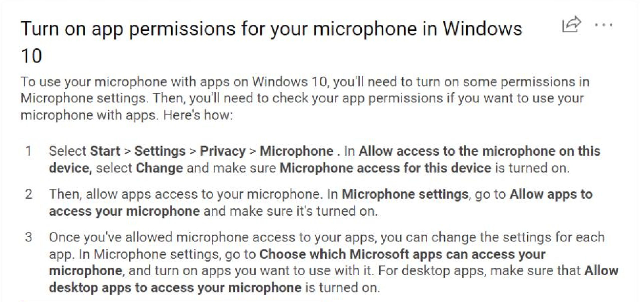Screen dimensions: 641x302
Task: Open the three-dot more options menu
Action: click(x=603, y=25)
